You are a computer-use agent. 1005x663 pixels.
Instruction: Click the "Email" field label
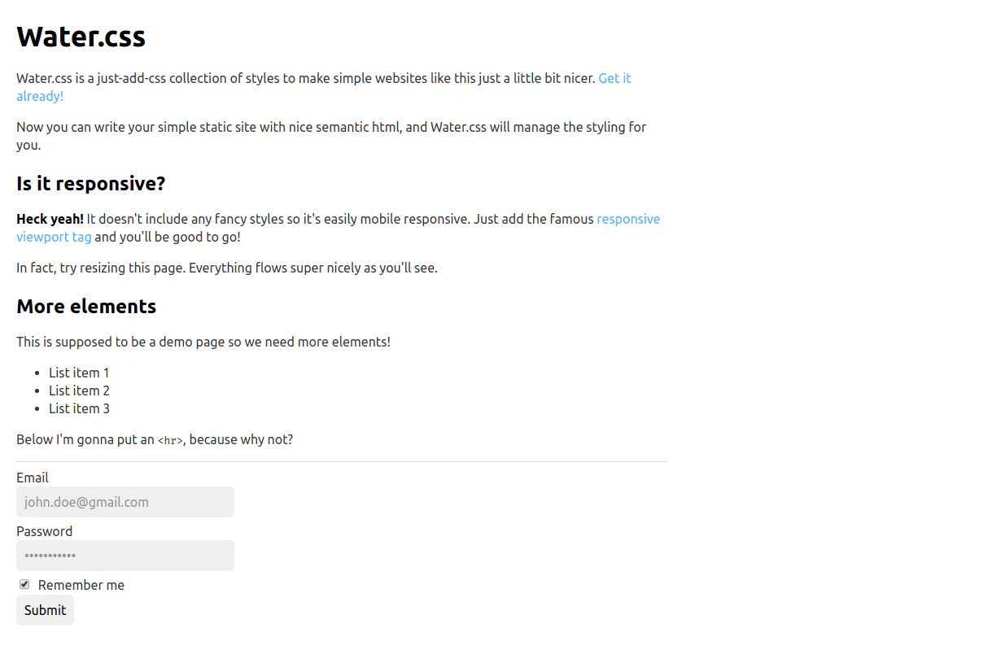[x=33, y=478]
